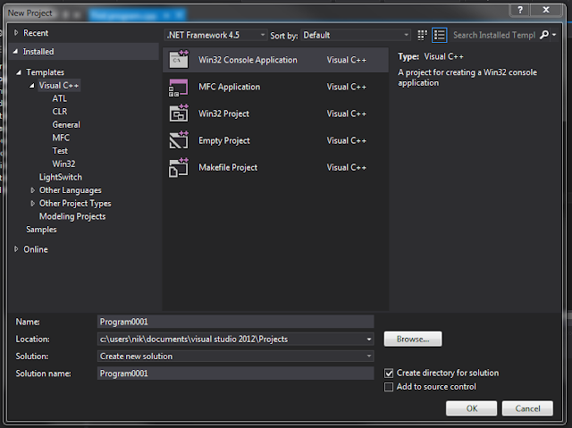572x428 pixels.
Task: Open the Create new solution dropdown
Action: pyautogui.click(x=236, y=357)
